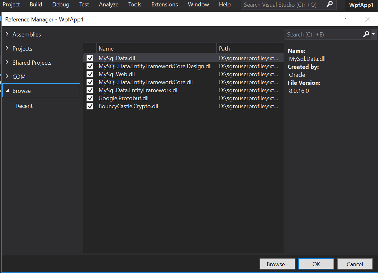Viewport: 378px width, 273px height.
Task: Open the Window menu
Action: point(198,4)
